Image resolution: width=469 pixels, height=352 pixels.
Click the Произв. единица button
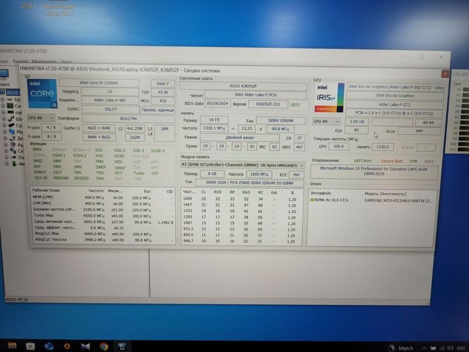point(156,109)
